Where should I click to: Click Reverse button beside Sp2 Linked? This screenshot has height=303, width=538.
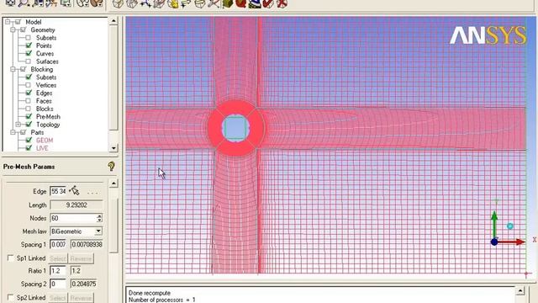coord(81,298)
